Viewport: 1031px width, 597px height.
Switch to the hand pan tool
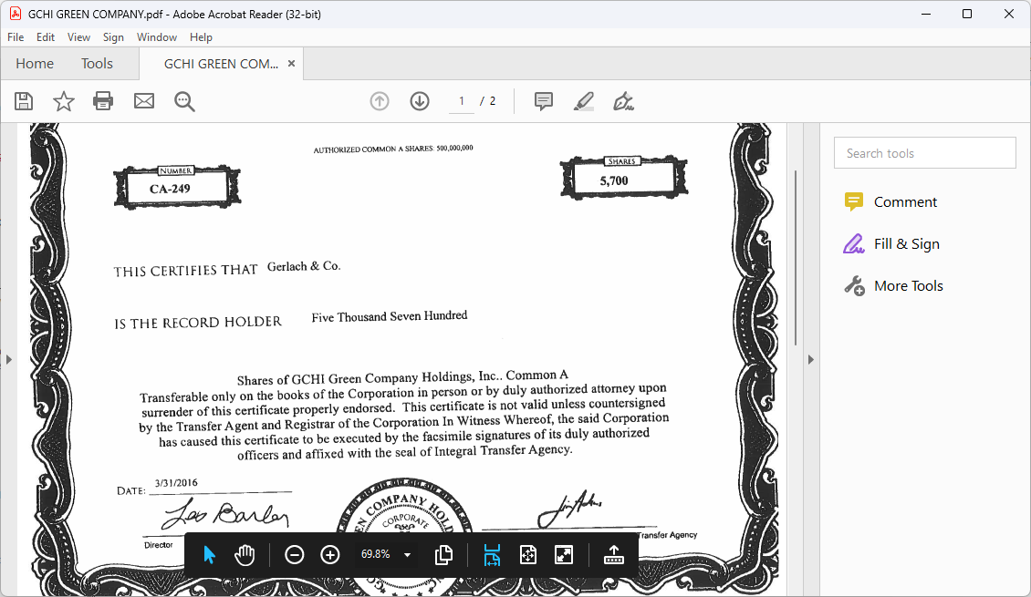coord(245,555)
